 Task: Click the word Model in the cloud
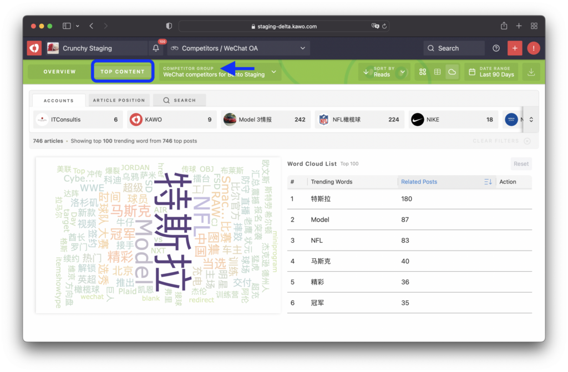[144, 252]
